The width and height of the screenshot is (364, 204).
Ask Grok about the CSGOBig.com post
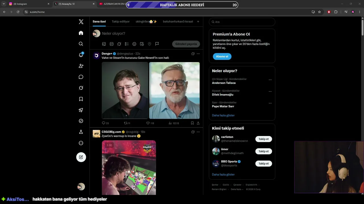(x=193, y=132)
